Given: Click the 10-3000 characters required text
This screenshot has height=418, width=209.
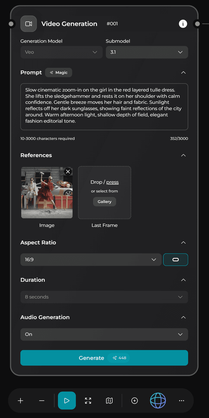Looking at the screenshot, I should point(48,138).
